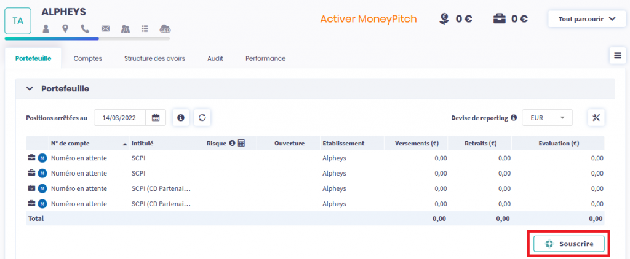Sort by the N° de compte column header

point(70,144)
